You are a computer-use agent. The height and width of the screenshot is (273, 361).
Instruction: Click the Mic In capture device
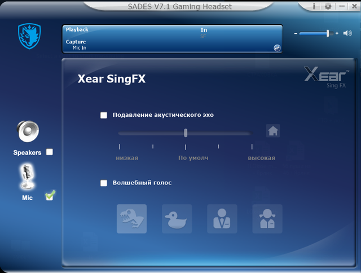79,47
